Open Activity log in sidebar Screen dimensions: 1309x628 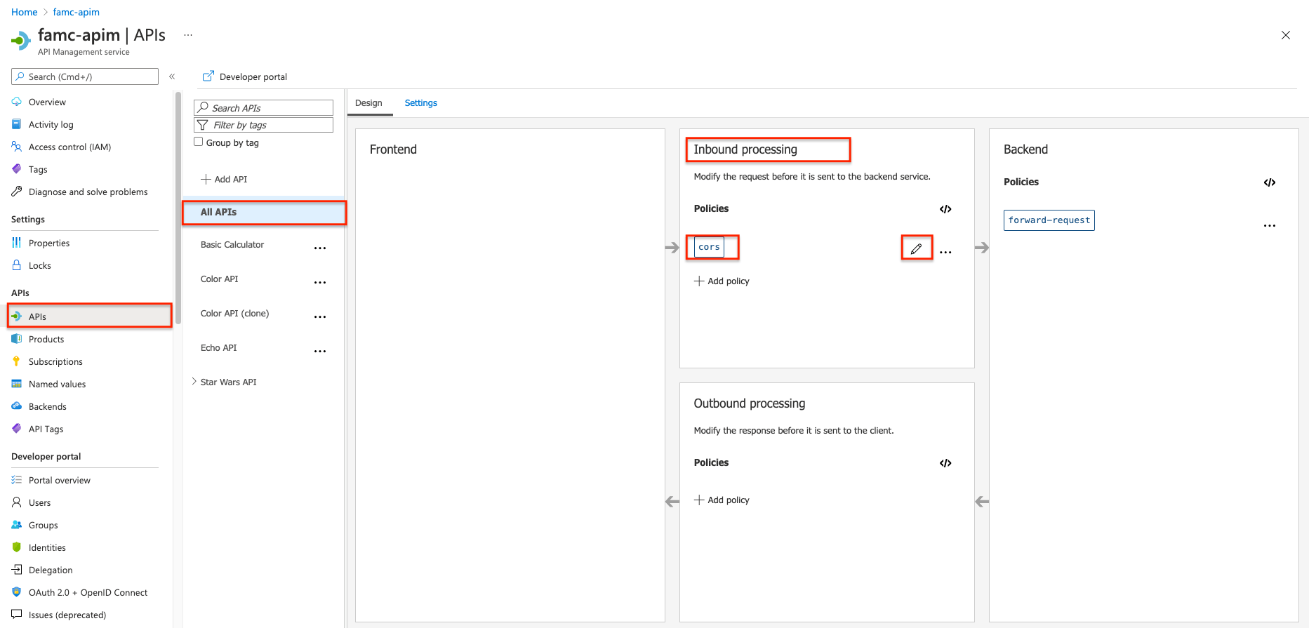pyautogui.click(x=51, y=124)
